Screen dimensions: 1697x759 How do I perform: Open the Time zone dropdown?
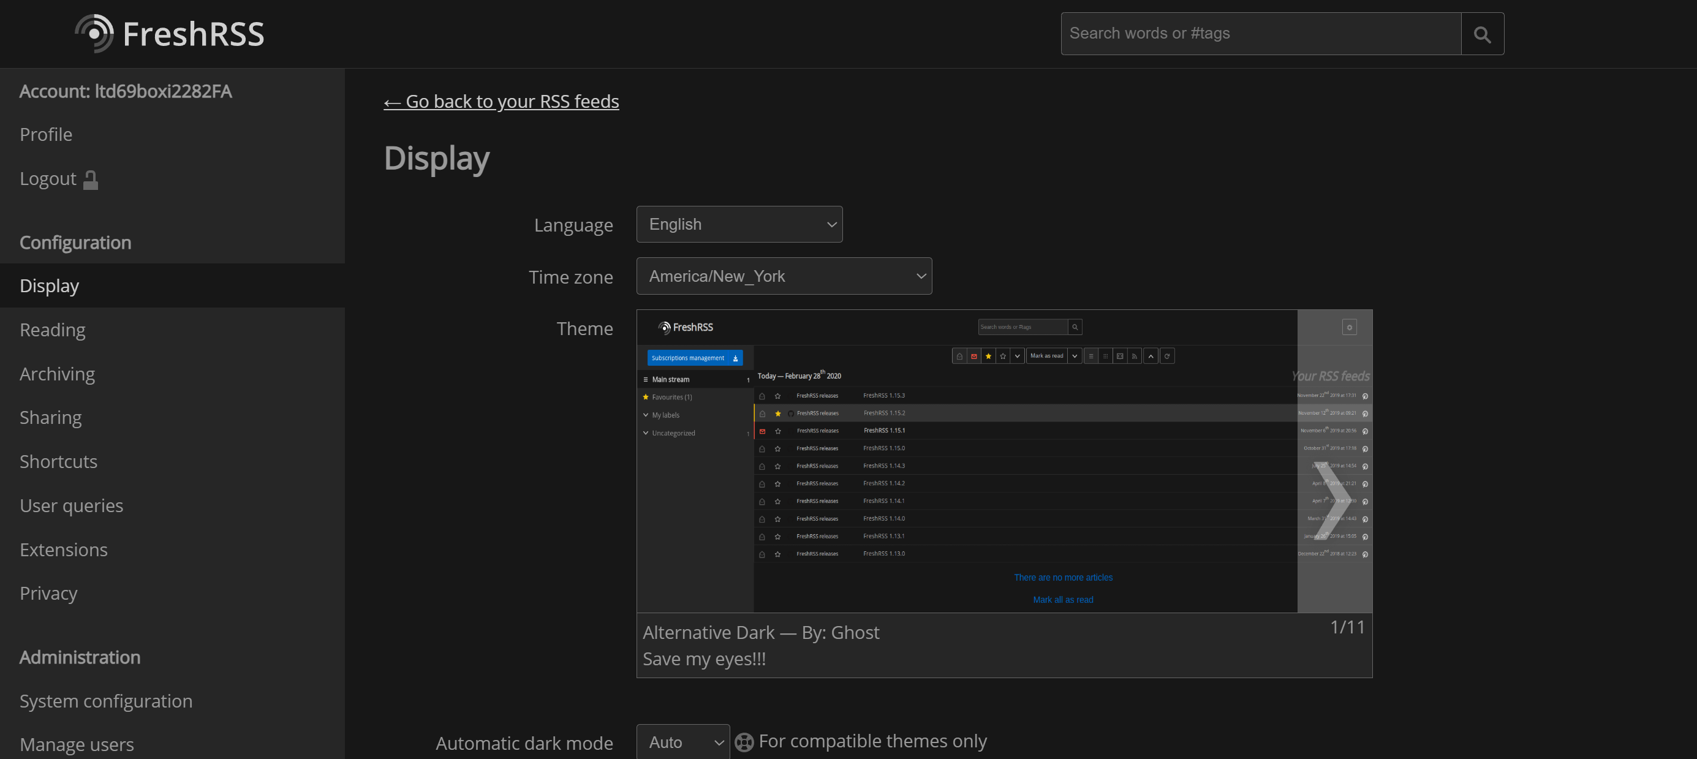pos(784,276)
